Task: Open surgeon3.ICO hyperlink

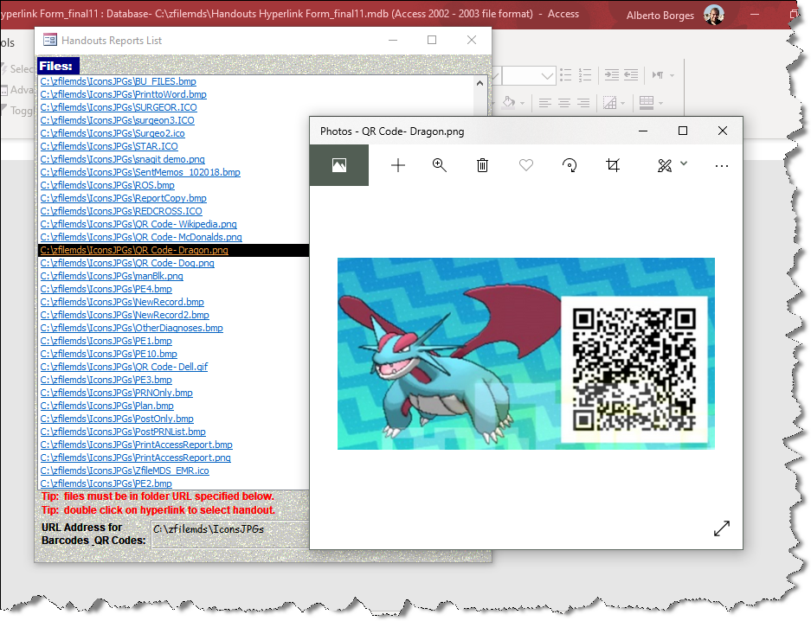Action: coord(118,120)
